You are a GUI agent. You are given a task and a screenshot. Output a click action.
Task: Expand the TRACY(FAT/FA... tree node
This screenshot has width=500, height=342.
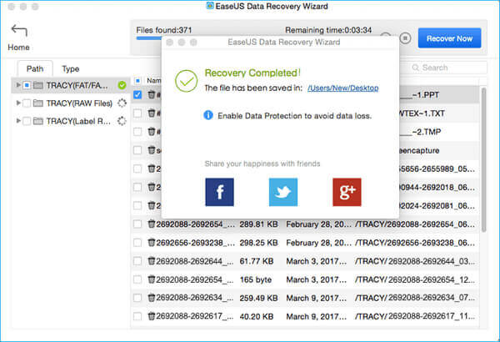coord(18,85)
